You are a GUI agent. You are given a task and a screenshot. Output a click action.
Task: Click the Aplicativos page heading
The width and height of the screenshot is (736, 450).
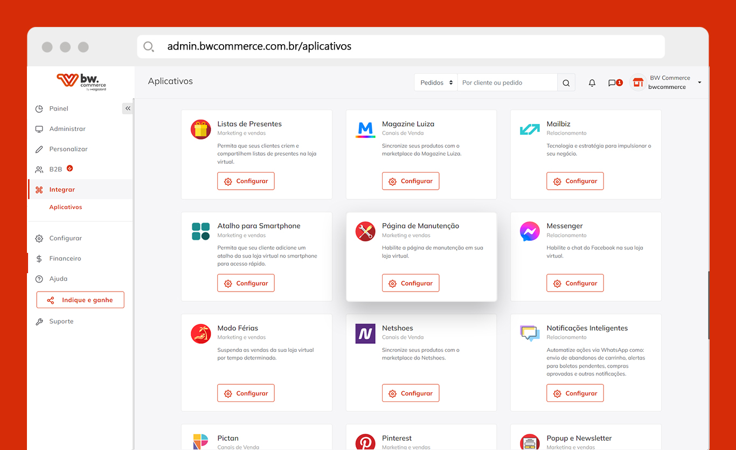pos(170,81)
